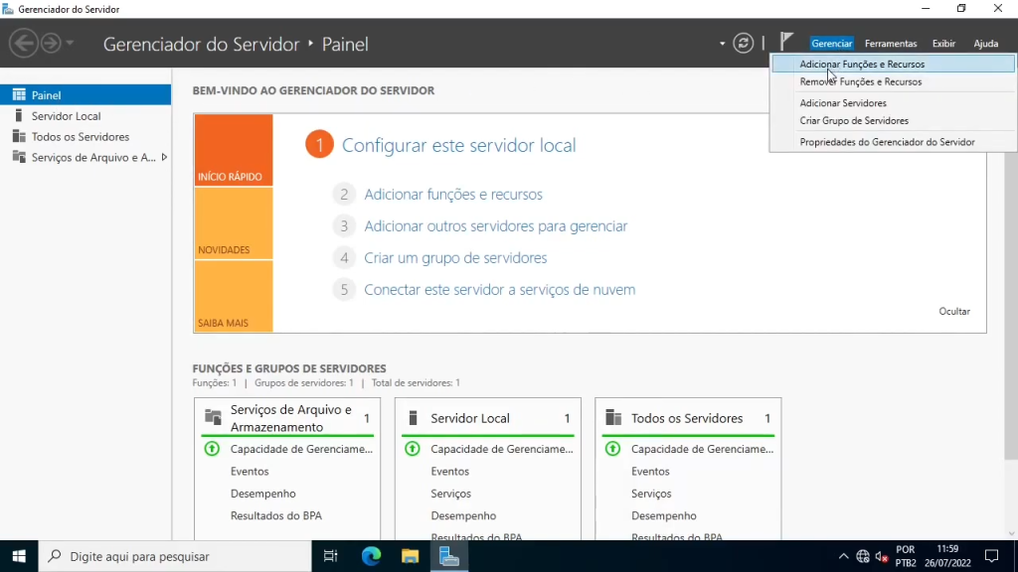
Task: Select Serviços de Arquivo e A... sidebar item
Action: [x=85, y=158]
